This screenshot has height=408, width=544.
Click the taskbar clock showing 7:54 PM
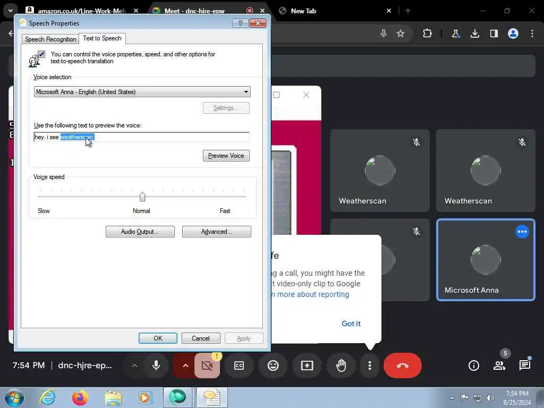(517, 397)
